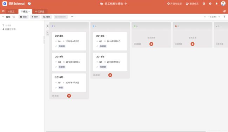
Task: Click the window stack icon under the avatar
Action: [x=224, y=11]
